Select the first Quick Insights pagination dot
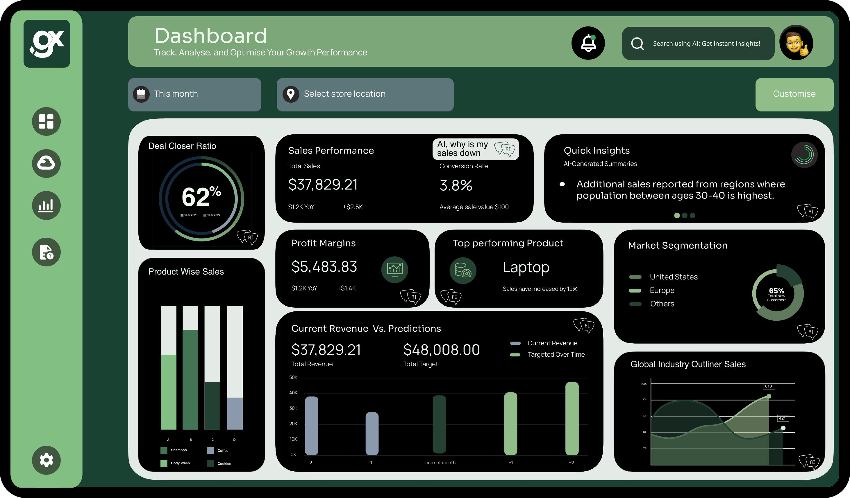The image size is (850, 498). tap(677, 216)
